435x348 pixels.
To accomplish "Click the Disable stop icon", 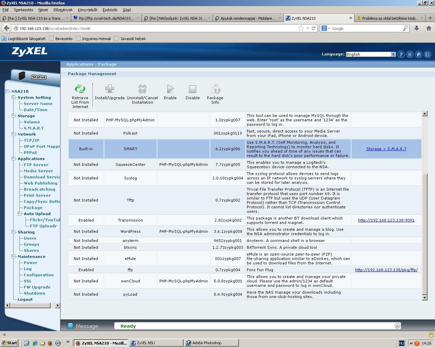I will click(x=193, y=89).
